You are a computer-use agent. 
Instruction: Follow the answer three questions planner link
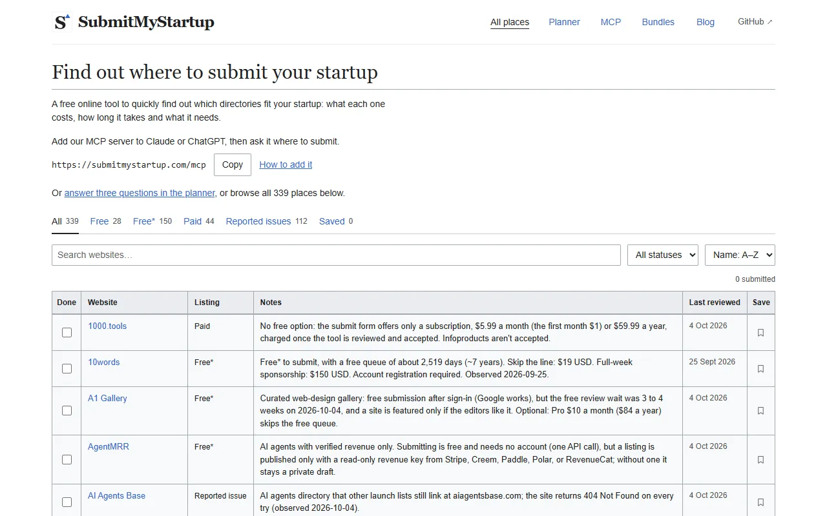(140, 193)
